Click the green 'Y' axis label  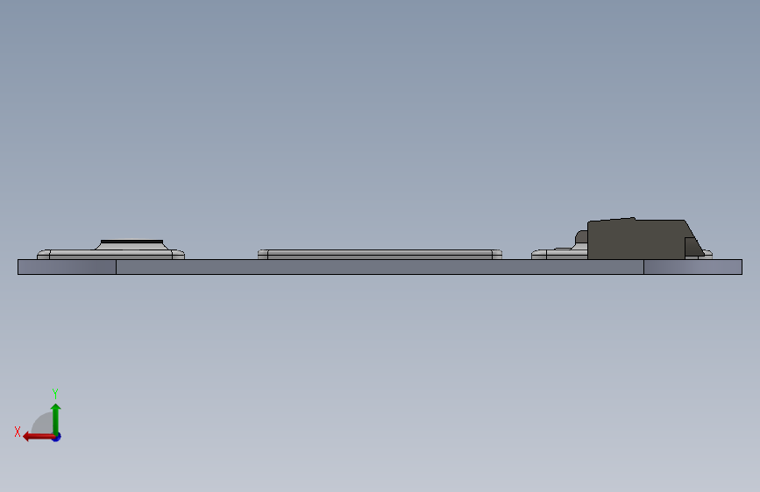pyautogui.click(x=55, y=393)
